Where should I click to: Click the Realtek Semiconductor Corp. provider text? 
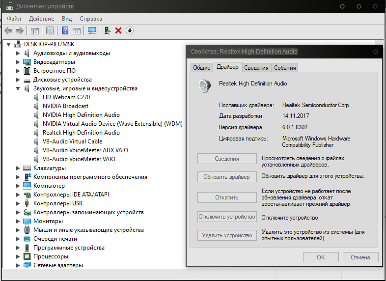pyautogui.click(x=316, y=105)
